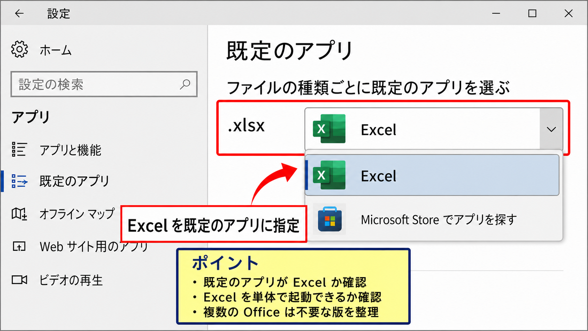Image resolution: width=588 pixels, height=331 pixels.
Task: Open ホーム settings home
Action: point(56,50)
